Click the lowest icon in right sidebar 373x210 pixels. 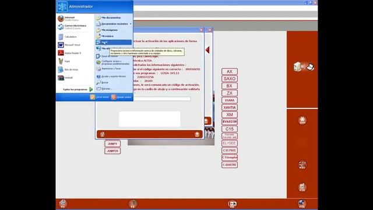tap(302, 187)
